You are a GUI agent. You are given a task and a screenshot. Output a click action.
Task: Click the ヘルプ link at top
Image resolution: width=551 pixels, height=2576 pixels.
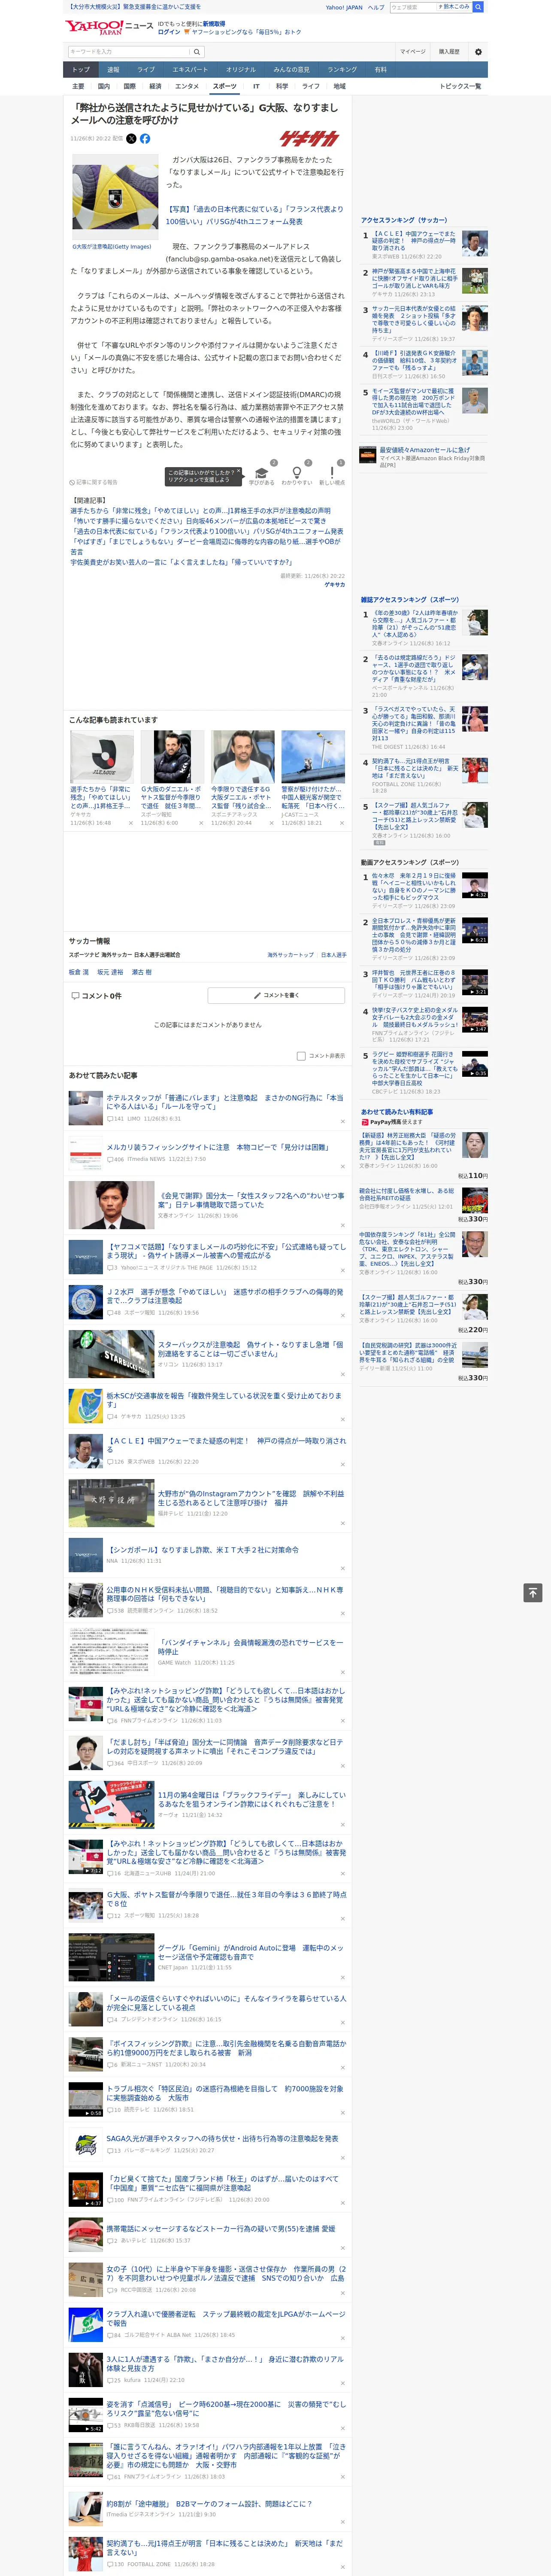point(376,7)
